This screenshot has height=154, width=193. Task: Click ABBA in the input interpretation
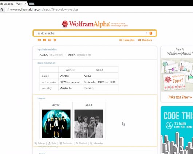(x=72, y=55)
